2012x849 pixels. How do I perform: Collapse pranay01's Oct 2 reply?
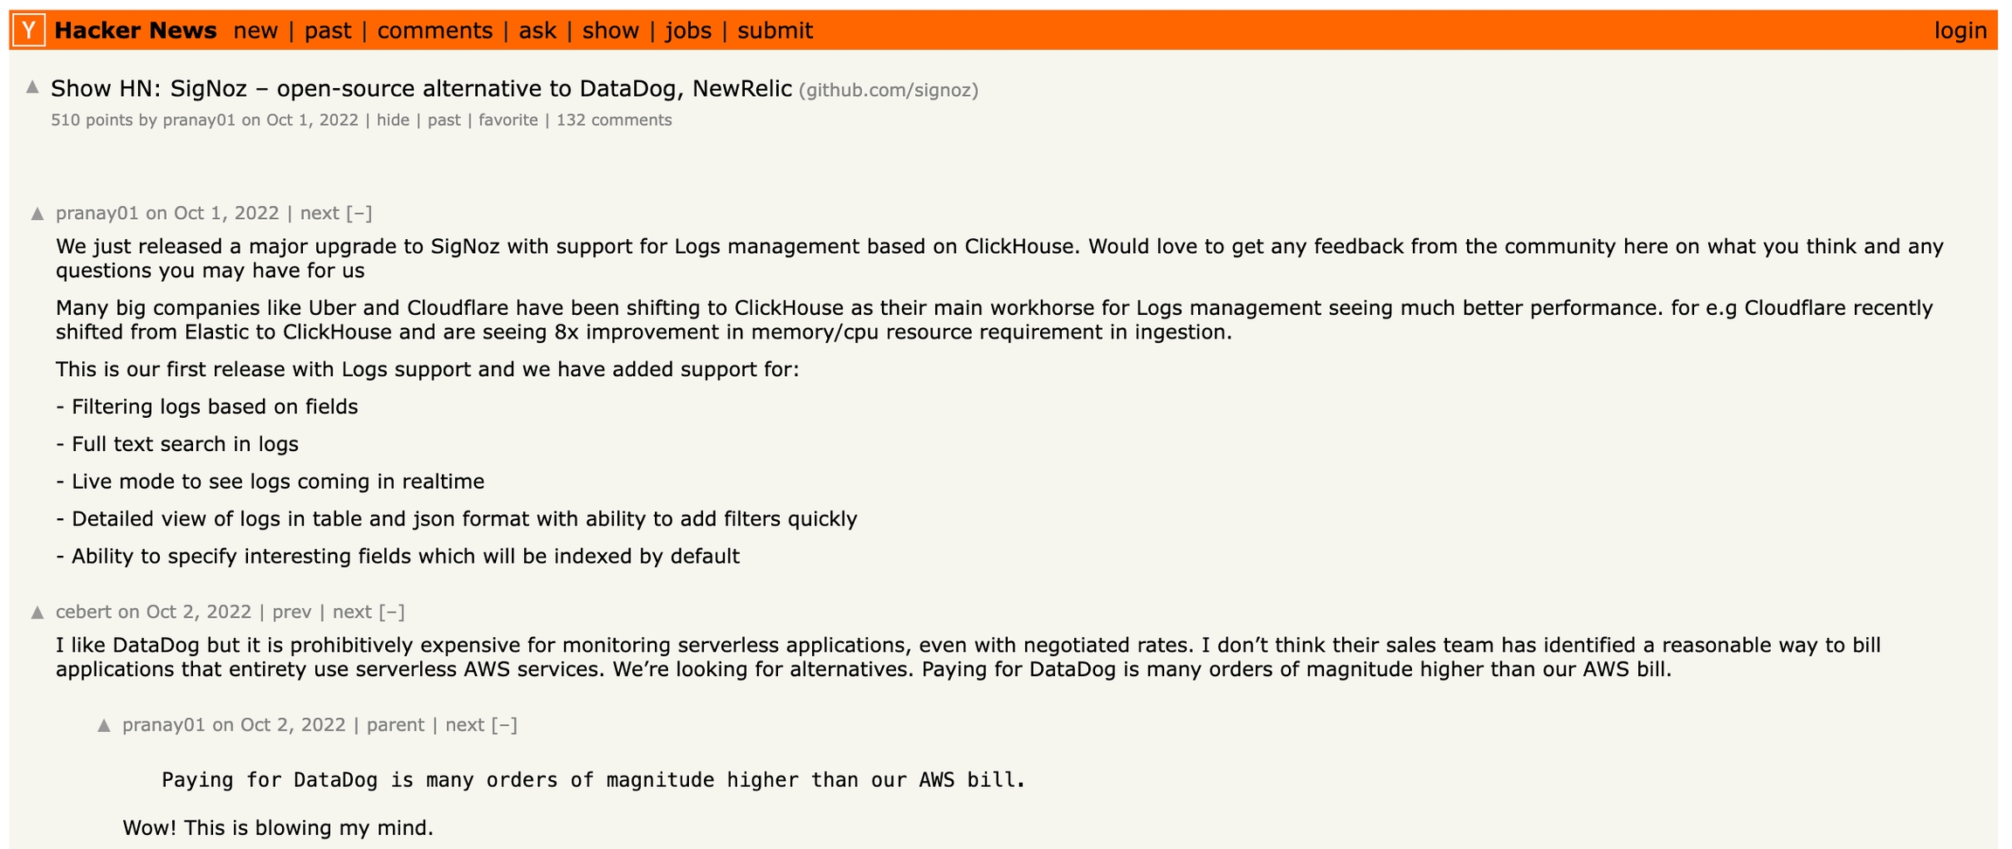click(505, 725)
